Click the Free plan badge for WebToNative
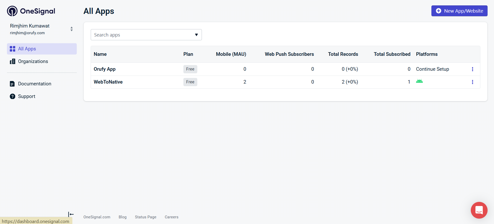This screenshot has height=224, width=494. point(190,82)
